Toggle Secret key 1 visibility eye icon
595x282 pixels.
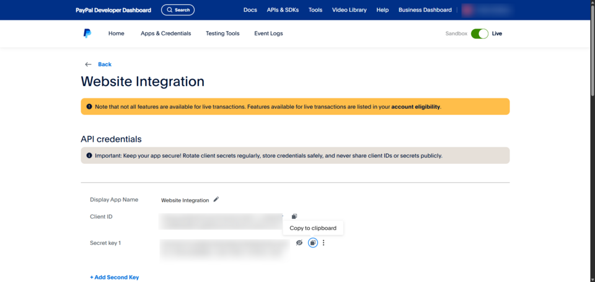pyautogui.click(x=299, y=243)
